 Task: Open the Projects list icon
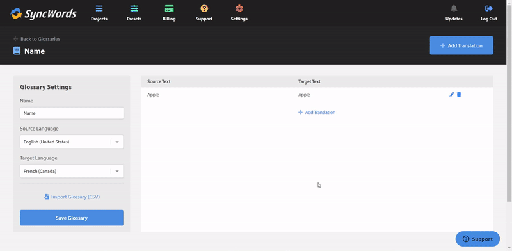click(99, 9)
